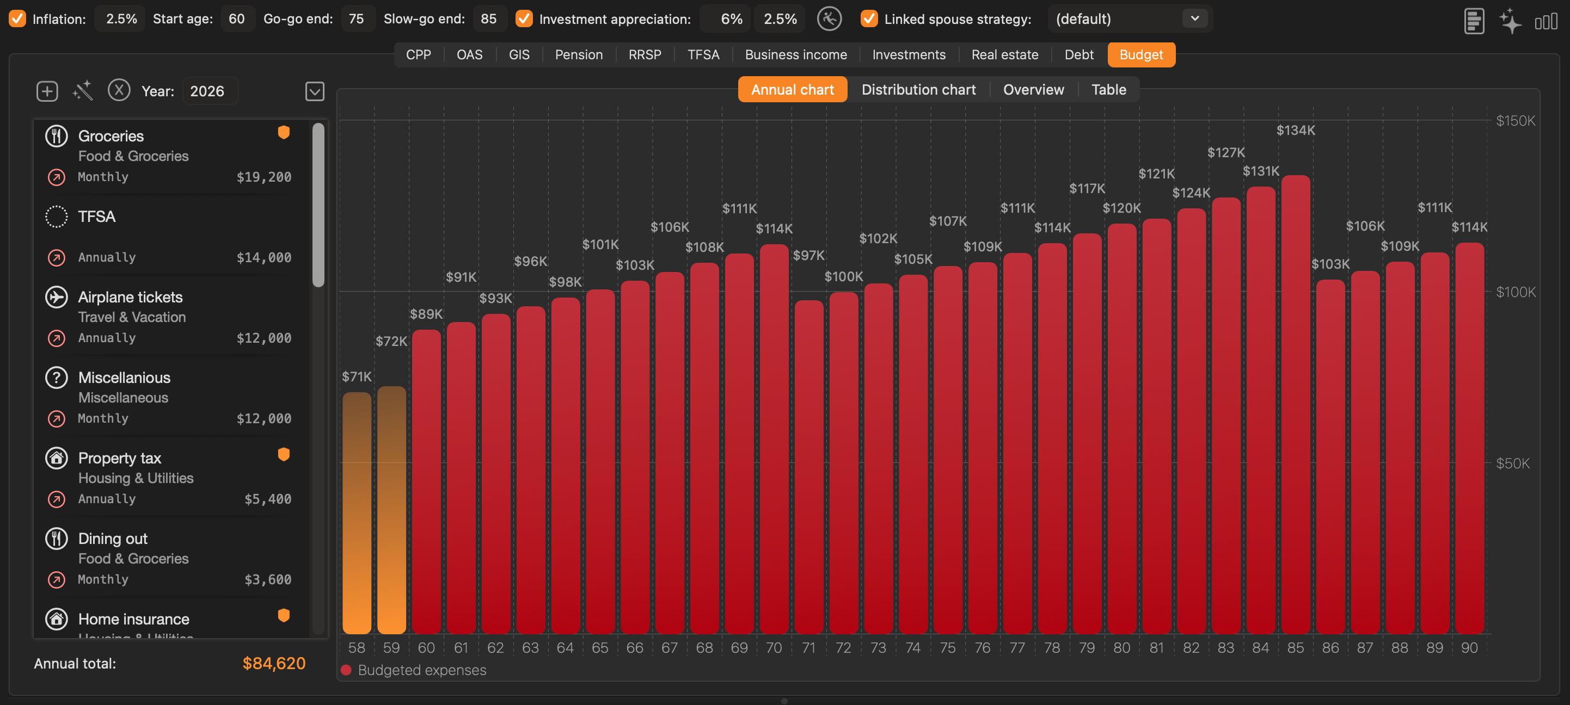
Task: Click the magic wand auto-fill icon
Action: [x=82, y=91]
